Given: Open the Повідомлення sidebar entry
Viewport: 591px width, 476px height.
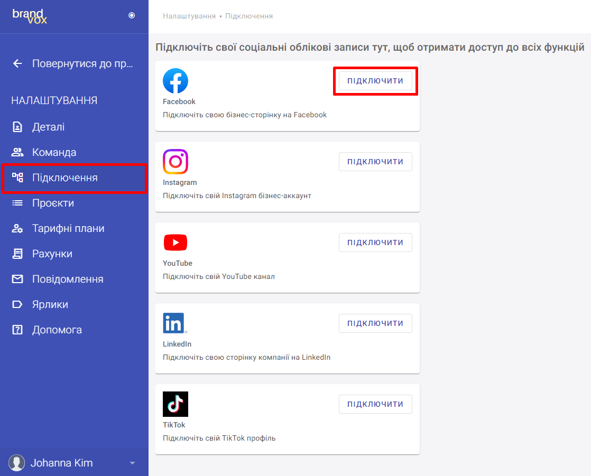Looking at the screenshot, I should pos(74,279).
